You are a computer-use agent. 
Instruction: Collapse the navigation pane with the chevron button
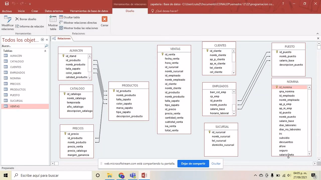(47, 40)
